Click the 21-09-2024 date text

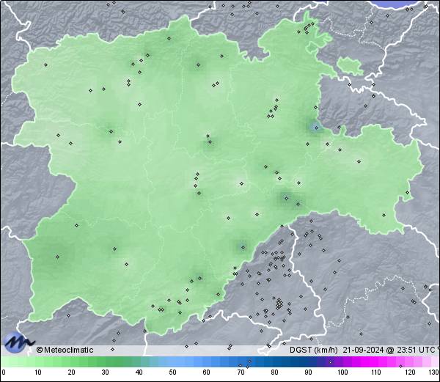tap(364, 350)
